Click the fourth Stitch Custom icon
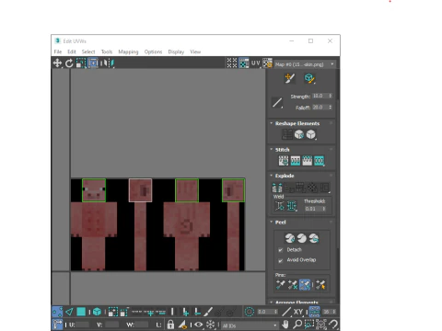The height and width of the screenshot is (331, 442). pos(319,161)
